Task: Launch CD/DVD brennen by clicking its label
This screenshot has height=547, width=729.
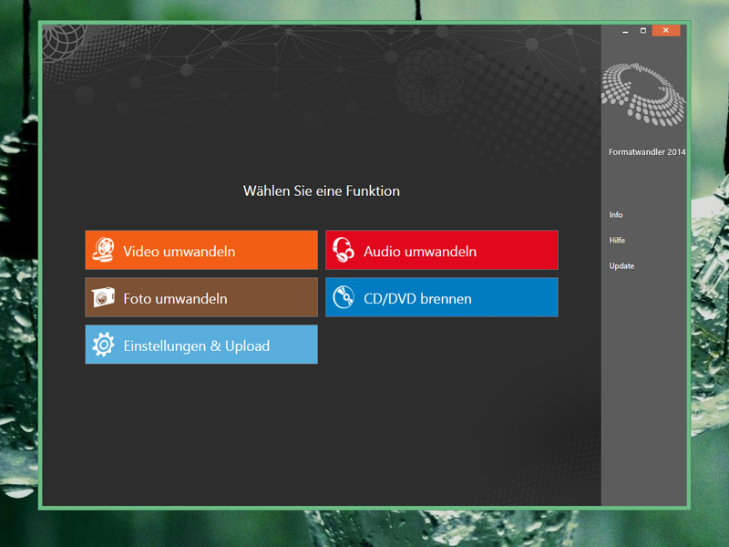Action: [x=417, y=298]
